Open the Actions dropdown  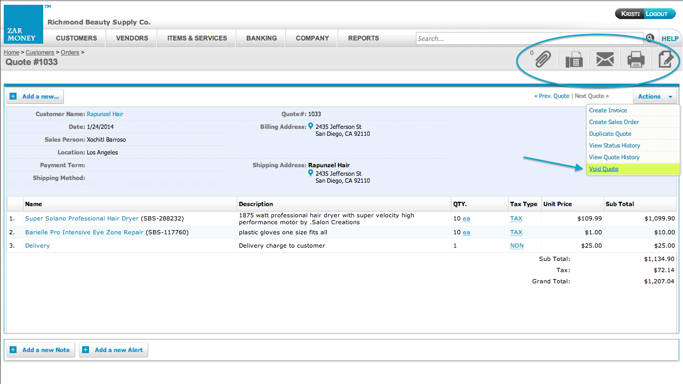655,96
